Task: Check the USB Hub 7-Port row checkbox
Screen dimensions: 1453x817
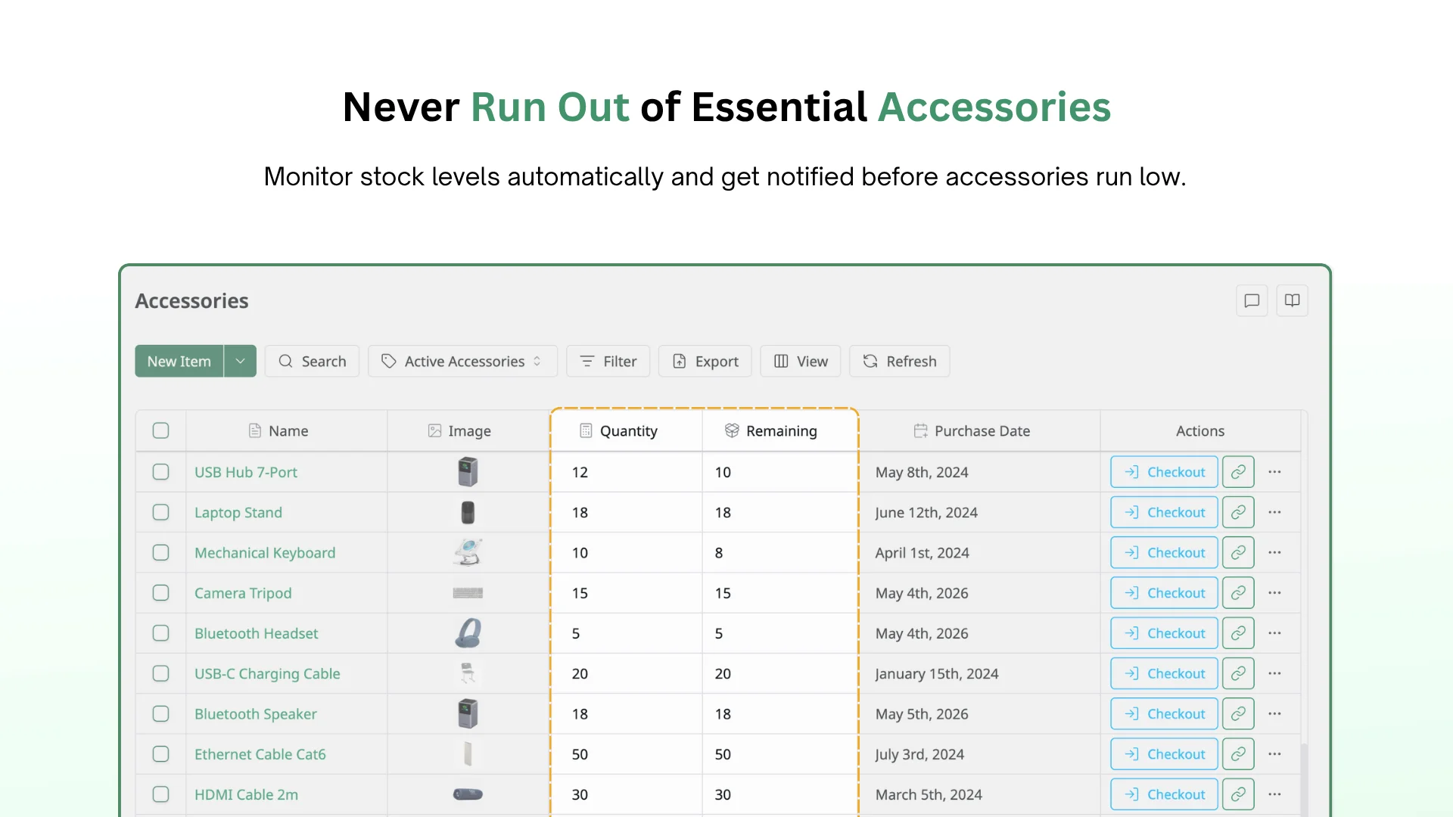Action: click(160, 472)
